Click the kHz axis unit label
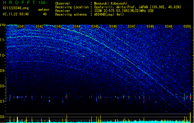 [3, 25]
